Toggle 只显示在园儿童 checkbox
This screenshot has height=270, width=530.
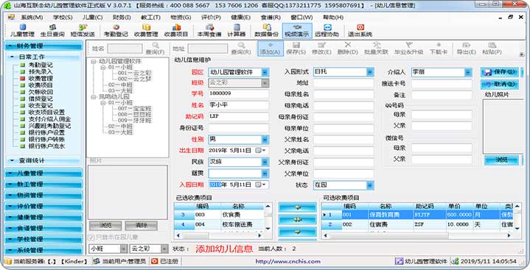click(91, 238)
